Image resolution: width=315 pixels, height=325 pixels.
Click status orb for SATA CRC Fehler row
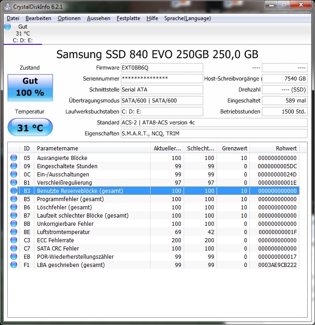[x=14, y=248]
